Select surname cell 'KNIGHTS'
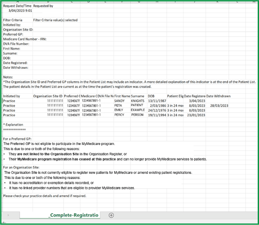The width and height of the screenshot is (259, 225). 138,101
